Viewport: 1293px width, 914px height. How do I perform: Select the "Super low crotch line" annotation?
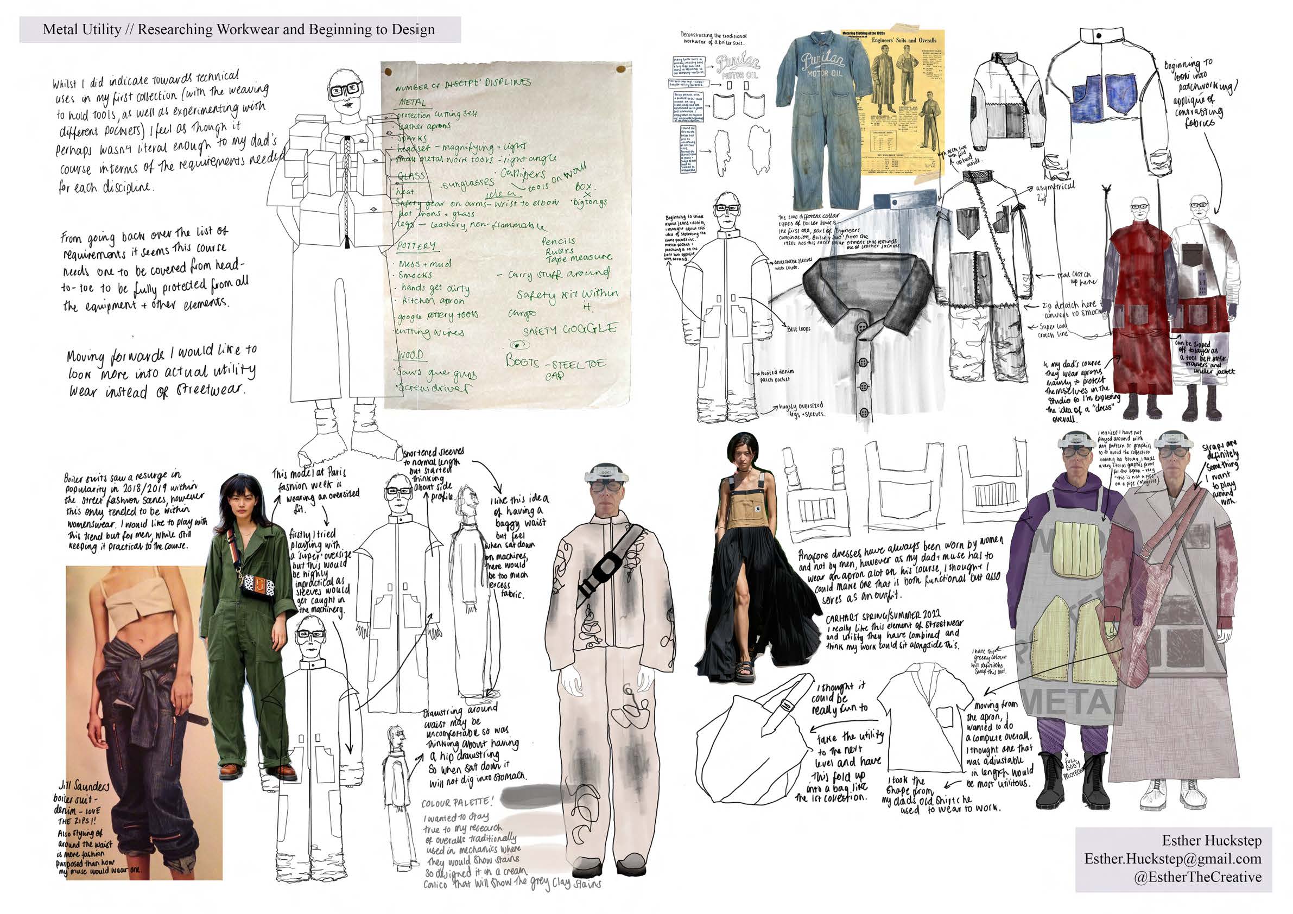click(1051, 331)
